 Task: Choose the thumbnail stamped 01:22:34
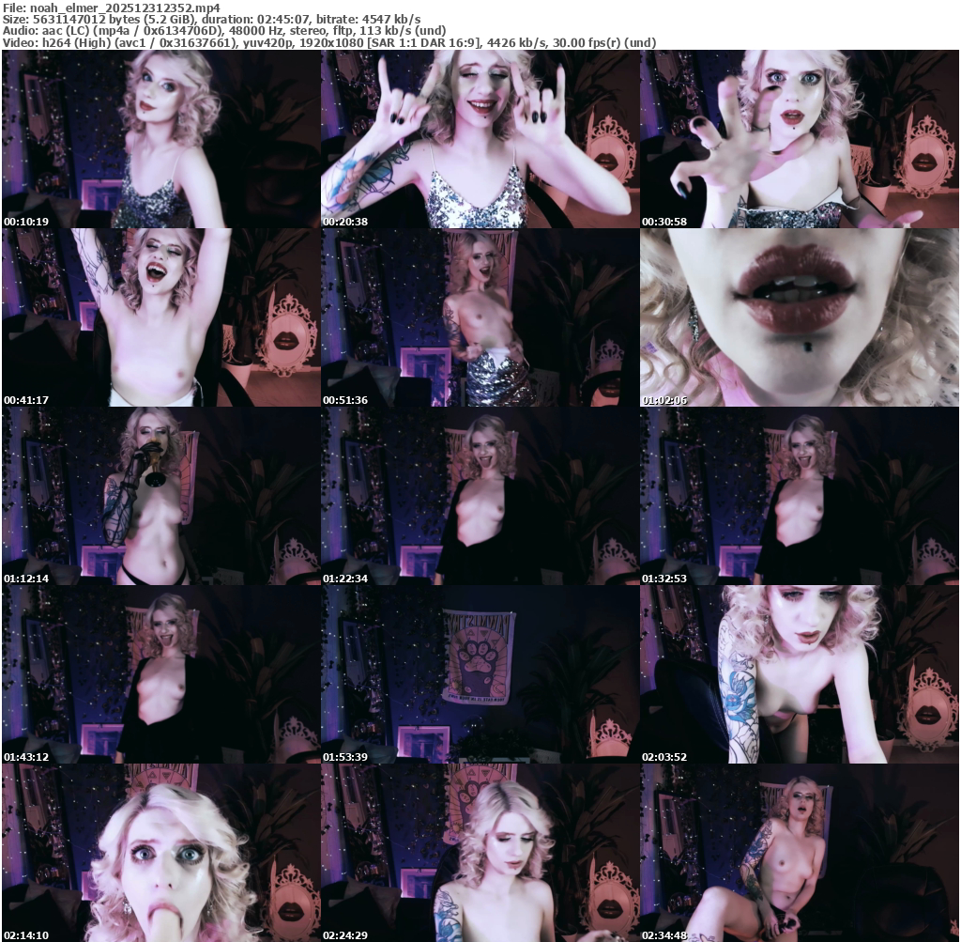coord(480,496)
